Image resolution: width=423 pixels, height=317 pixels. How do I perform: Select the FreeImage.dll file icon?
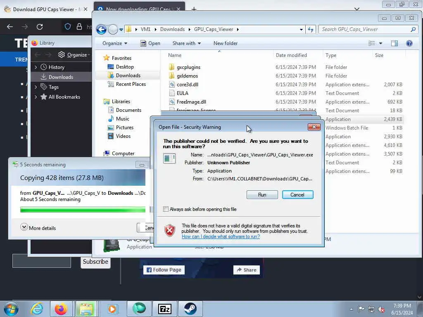pos(172,102)
